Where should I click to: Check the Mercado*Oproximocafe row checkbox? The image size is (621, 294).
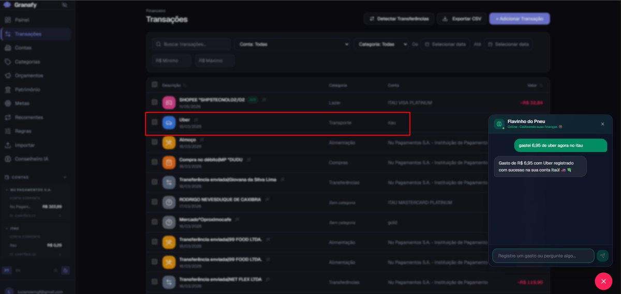point(155,222)
